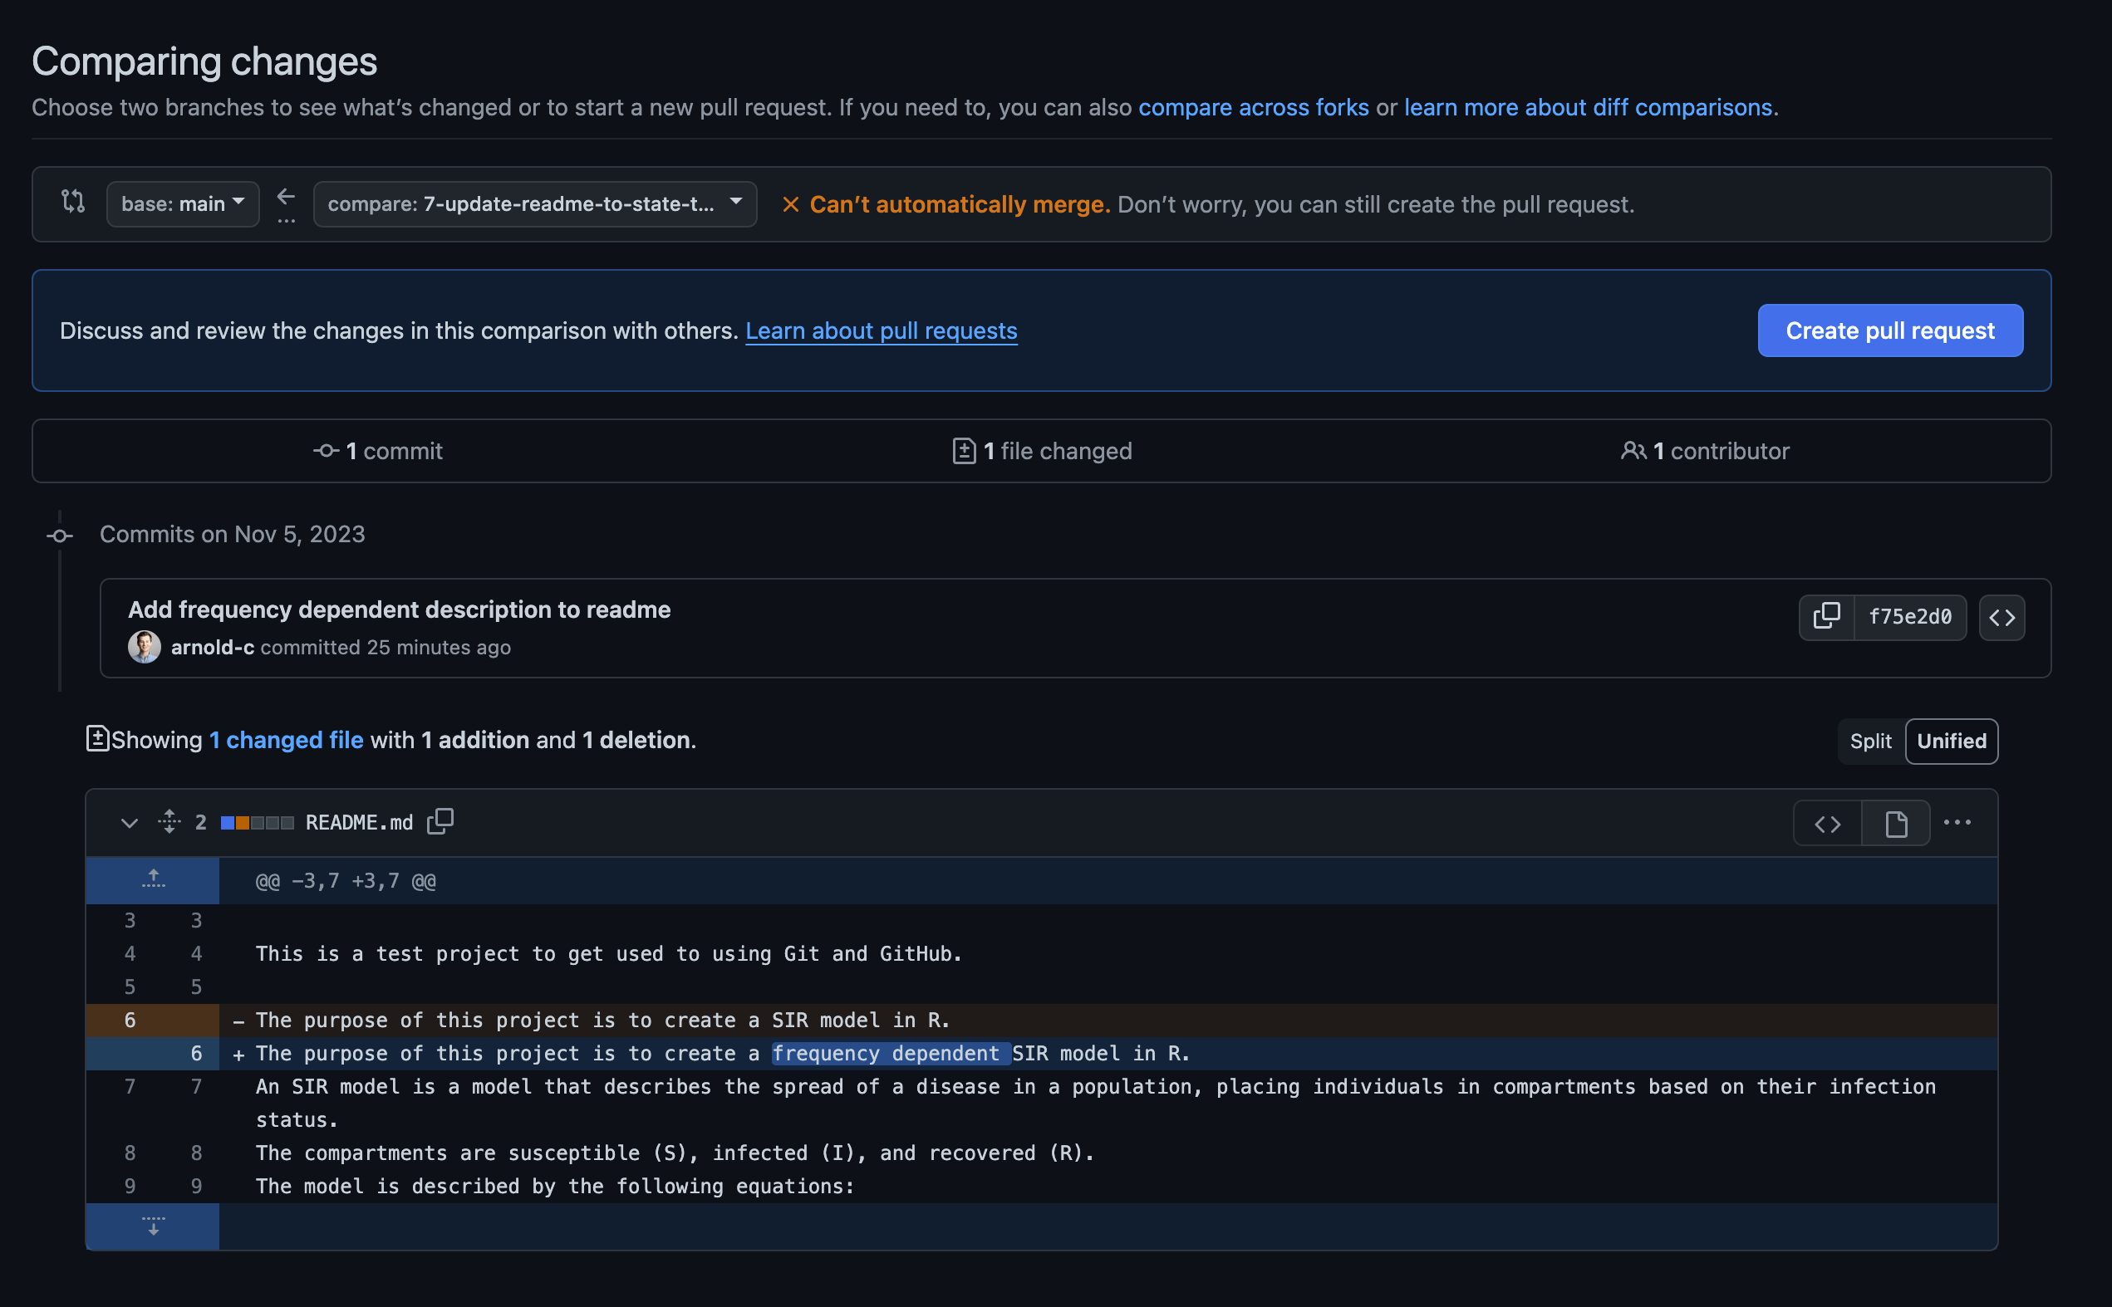Display the rich diff of README.md
The image size is (2112, 1307).
click(1895, 823)
